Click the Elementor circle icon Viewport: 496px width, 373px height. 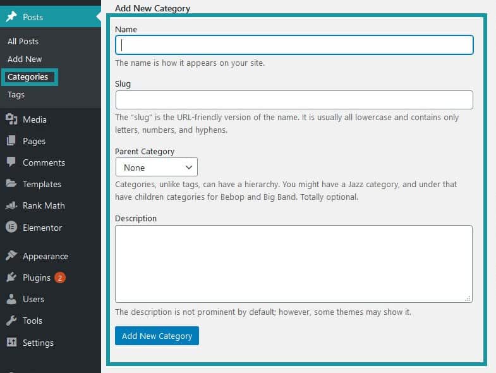pyautogui.click(x=11, y=227)
